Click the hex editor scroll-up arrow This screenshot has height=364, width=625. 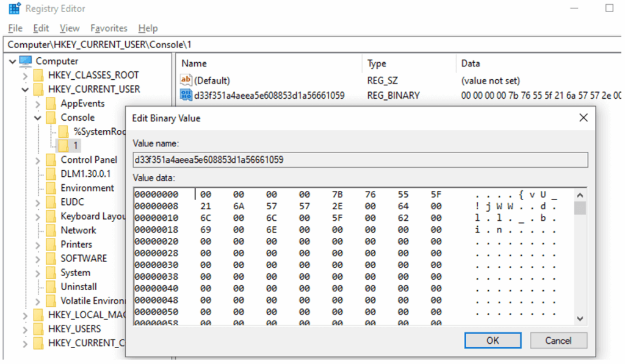click(580, 194)
